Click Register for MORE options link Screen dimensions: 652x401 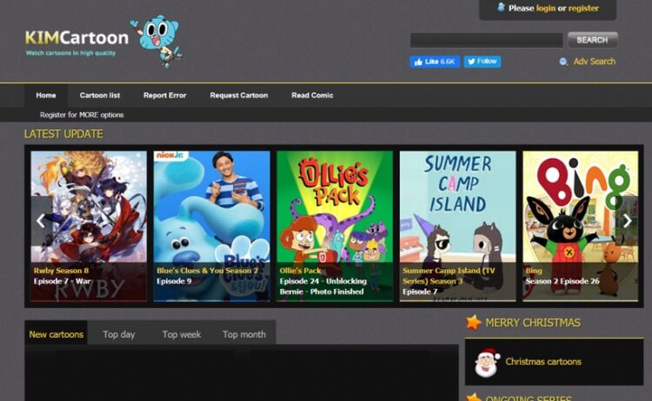pos(82,115)
